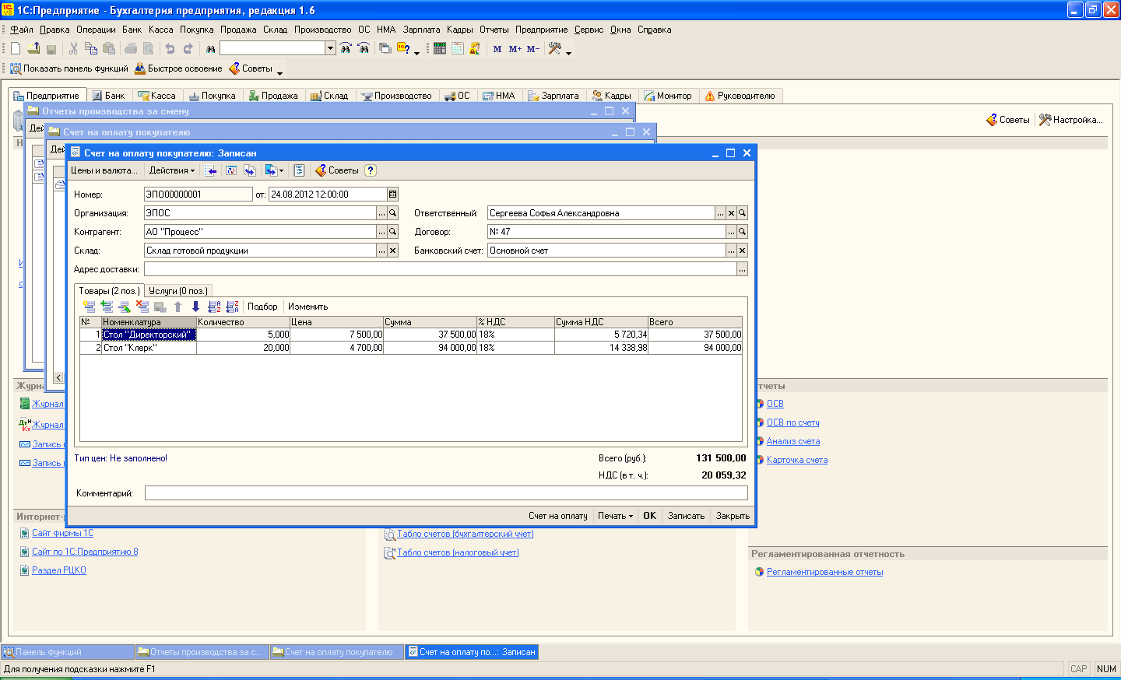This screenshot has height=680, width=1121.
Task: Open selection ellipsis for Контрагент field
Action: (x=381, y=232)
